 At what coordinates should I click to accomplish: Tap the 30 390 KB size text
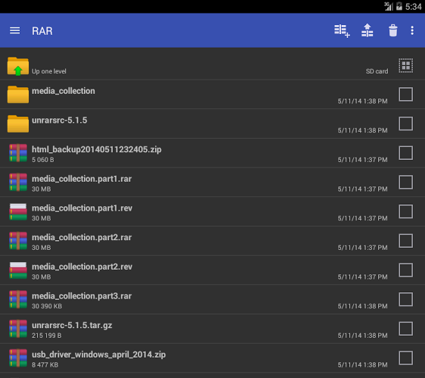point(47,306)
